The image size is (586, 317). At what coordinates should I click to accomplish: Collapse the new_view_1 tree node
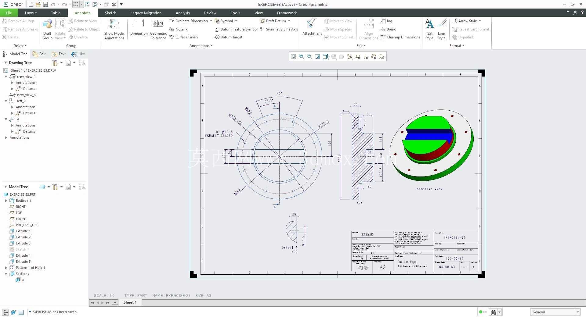point(6,77)
